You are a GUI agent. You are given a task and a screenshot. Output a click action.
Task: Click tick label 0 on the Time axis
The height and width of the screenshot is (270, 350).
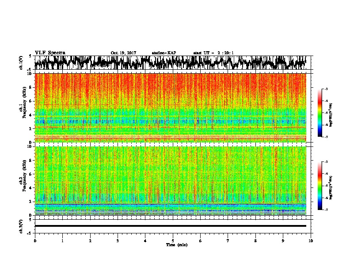pyautogui.click(x=35, y=241)
